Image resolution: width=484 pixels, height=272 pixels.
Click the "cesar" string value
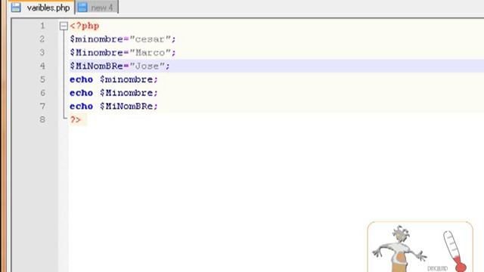(150, 39)
